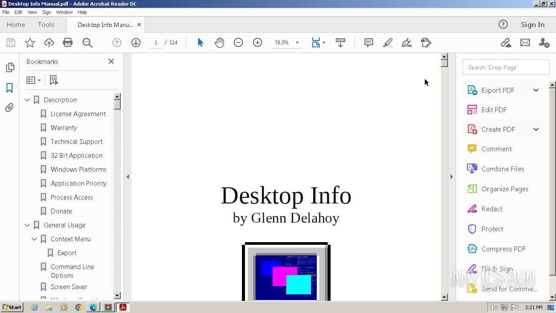Image resolution: width=556 pixels, height=313 pixels.
Task: Open the Sign document pen tool
Action: tap(407, 43)
